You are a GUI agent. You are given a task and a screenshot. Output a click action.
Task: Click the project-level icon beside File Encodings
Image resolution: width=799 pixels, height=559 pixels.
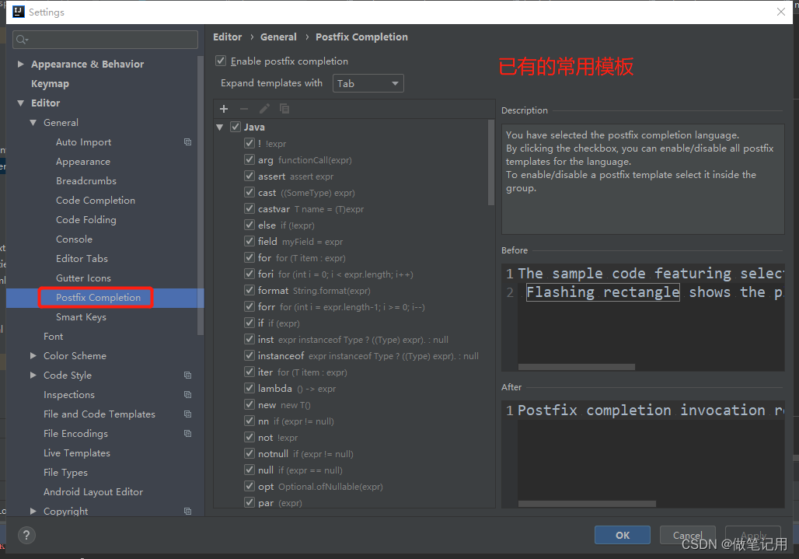(187, 434)
